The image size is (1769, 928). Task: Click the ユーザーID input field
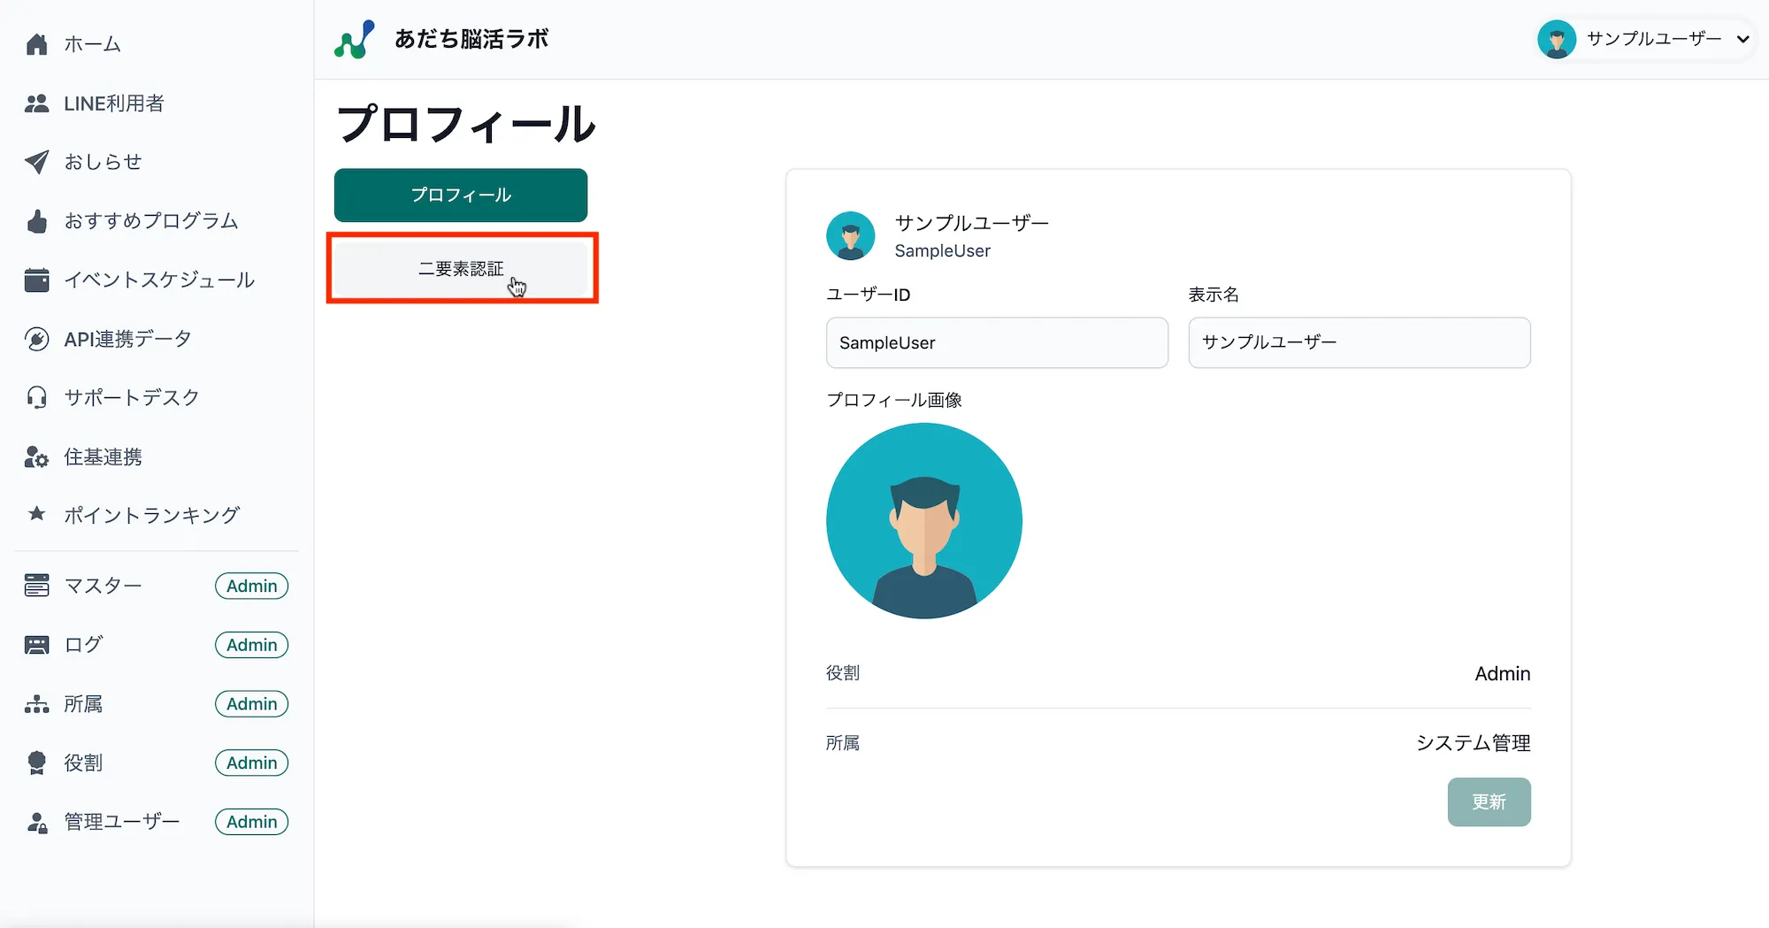[x=997, y=342]
